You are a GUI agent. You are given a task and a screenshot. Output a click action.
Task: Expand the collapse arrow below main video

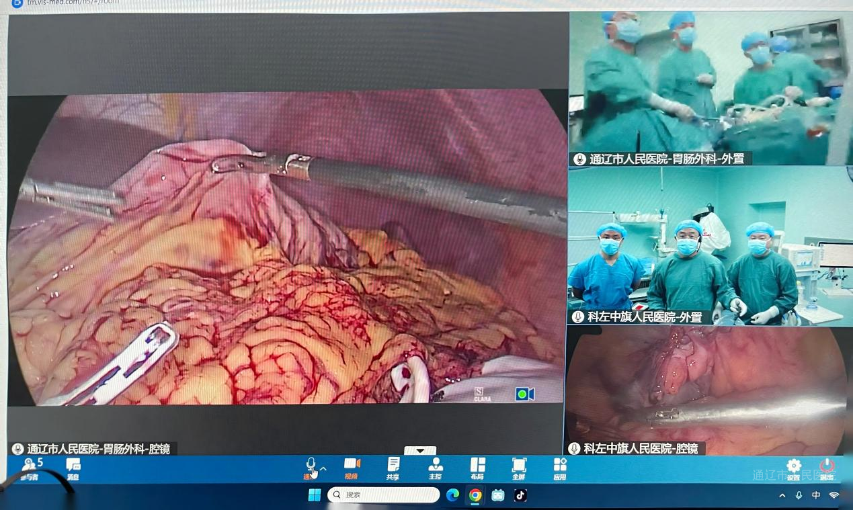pos(420,450)
